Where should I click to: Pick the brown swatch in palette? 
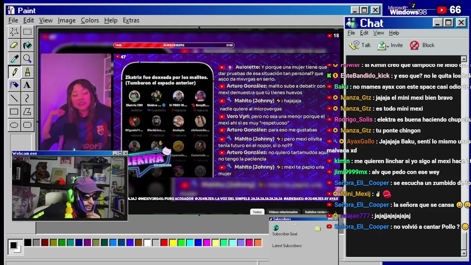138,243
